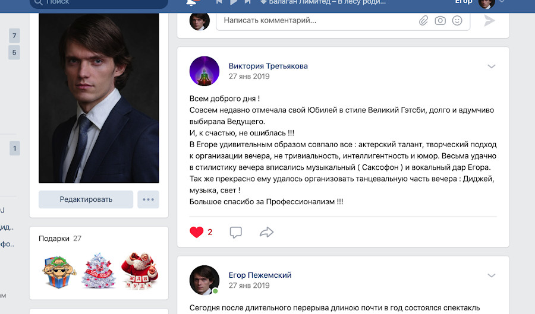
Task: Open Виктория Третьякова profile link
Action: (x=268, y=66)
